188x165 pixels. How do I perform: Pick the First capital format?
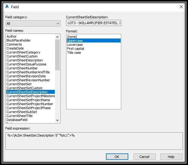pyautogui.click(x=94, y=49)
